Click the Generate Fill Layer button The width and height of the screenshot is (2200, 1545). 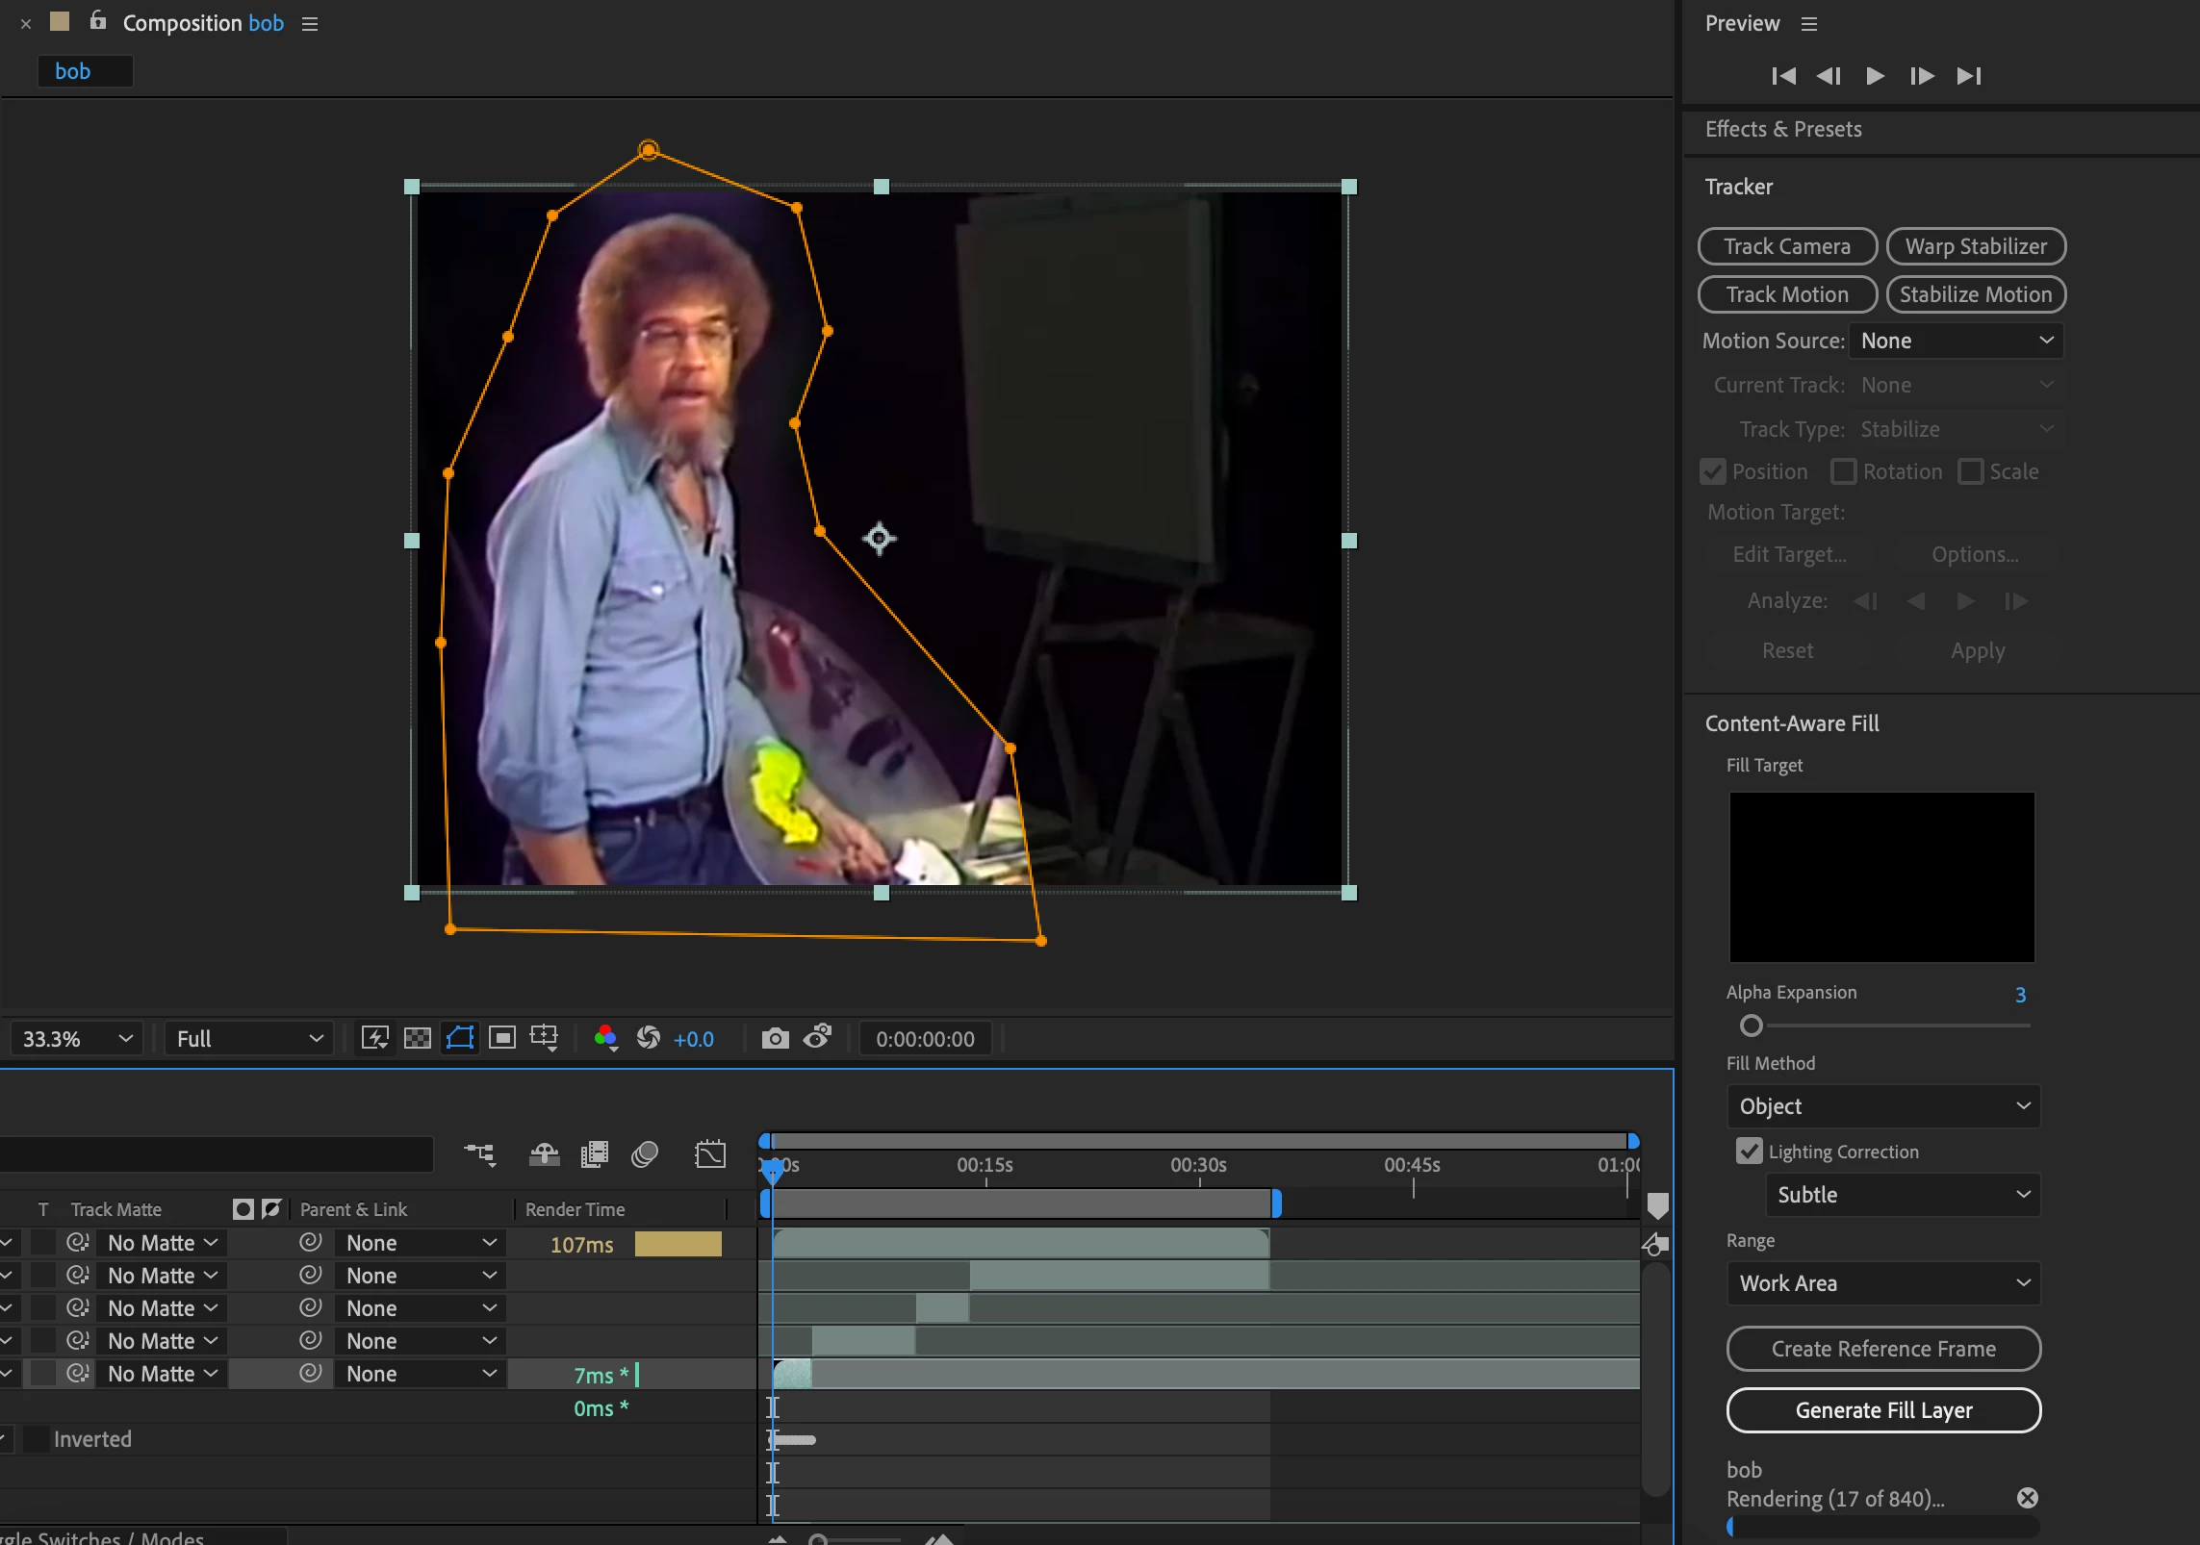(x=1882, y=1410)
